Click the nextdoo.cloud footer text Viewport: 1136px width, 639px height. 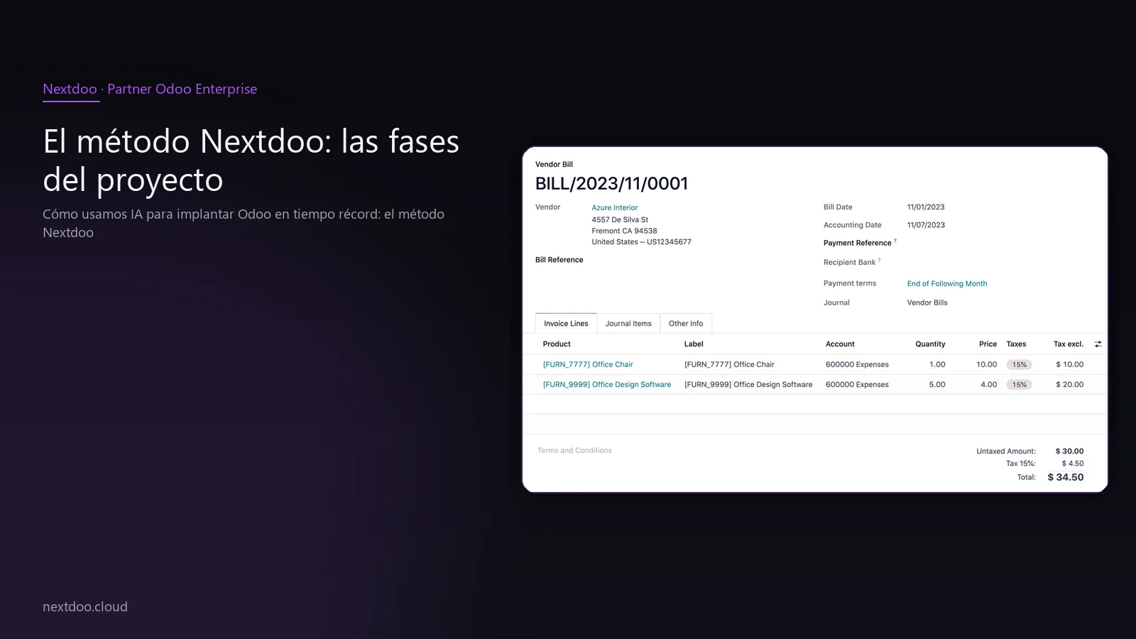pos(85,607)
